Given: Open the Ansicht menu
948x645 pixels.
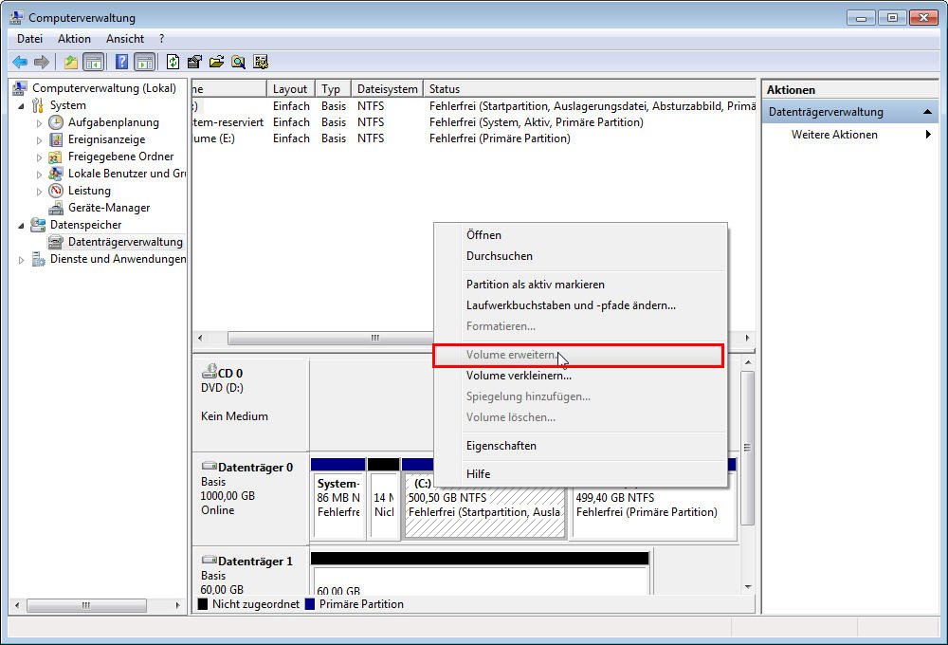Looking at the screenshot, I should tap(124, 39).
